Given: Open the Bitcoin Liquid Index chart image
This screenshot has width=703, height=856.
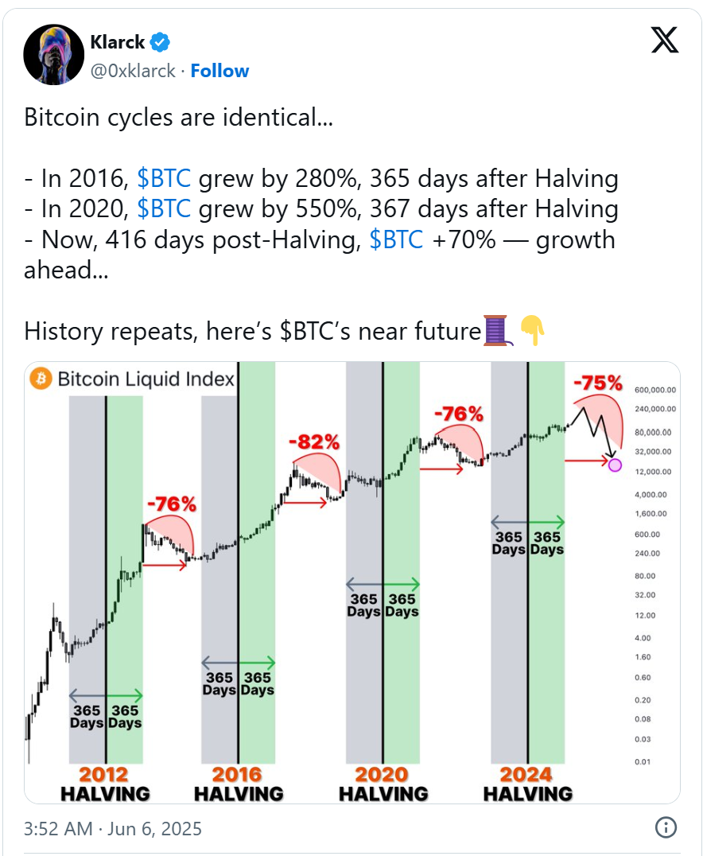Looking at the screenshot, I should point(352,582).
